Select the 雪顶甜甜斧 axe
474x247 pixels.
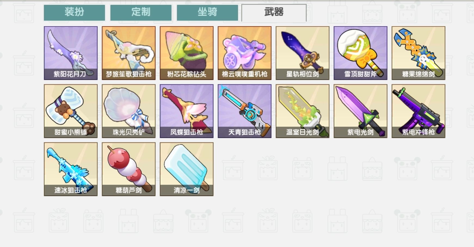click(361, 53)
